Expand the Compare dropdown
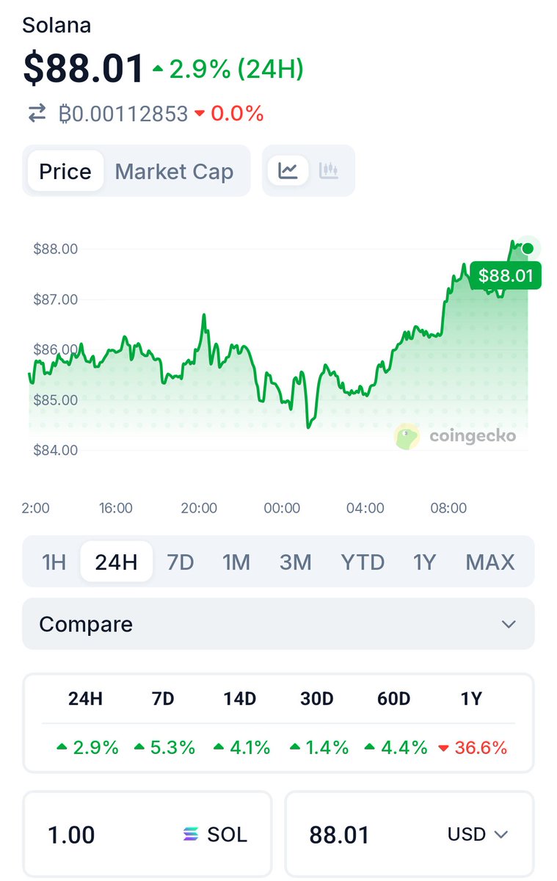Screen dimensions: 557x881 (278, 624)
